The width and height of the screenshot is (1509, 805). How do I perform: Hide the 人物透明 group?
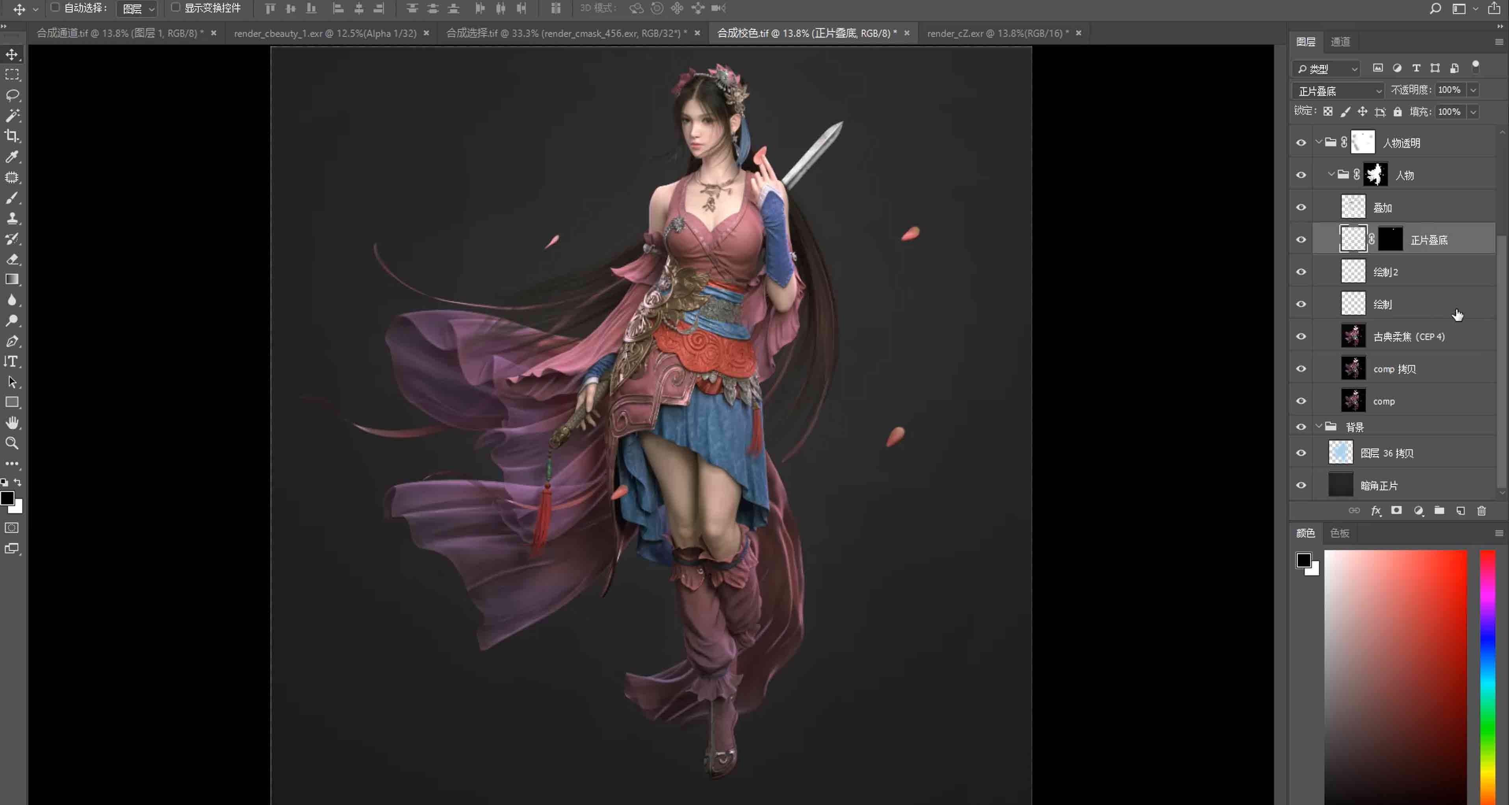(1301, 143)
